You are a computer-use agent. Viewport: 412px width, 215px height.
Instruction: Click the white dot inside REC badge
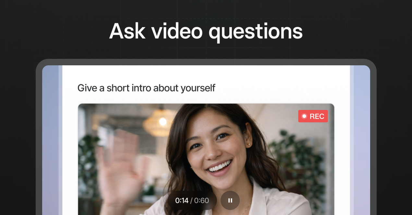click(304, 116)
